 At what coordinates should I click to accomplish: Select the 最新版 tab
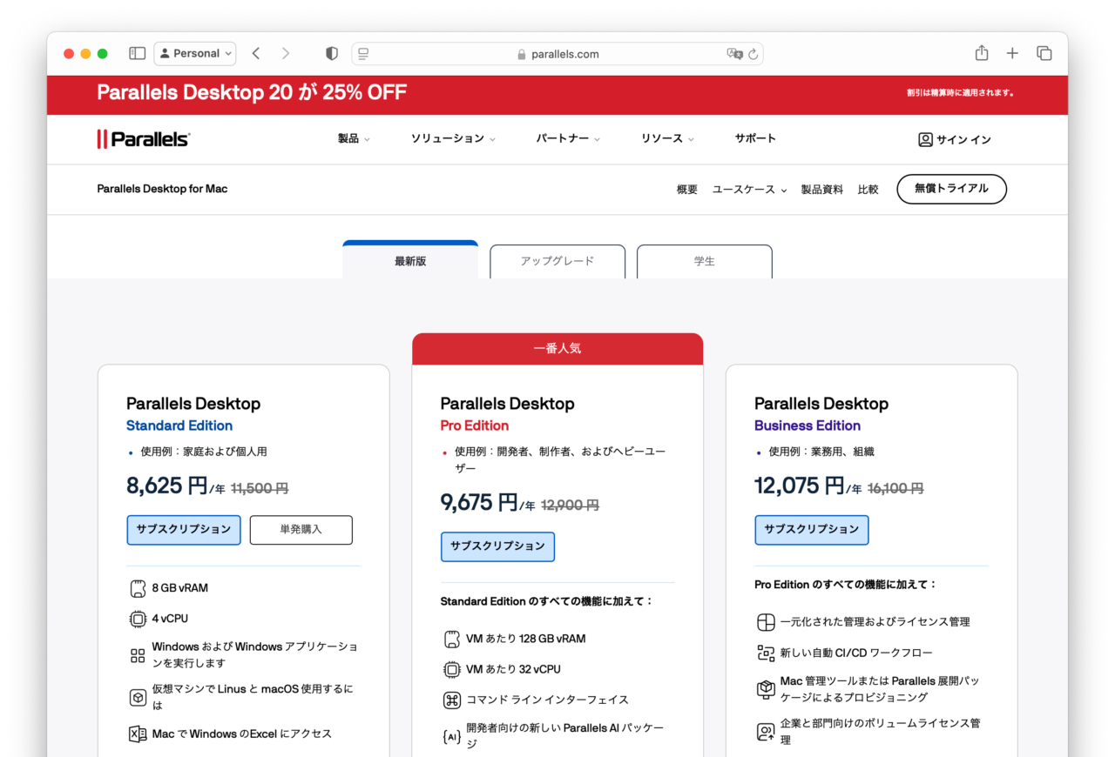pyautogui.click(x=410, y=260)
